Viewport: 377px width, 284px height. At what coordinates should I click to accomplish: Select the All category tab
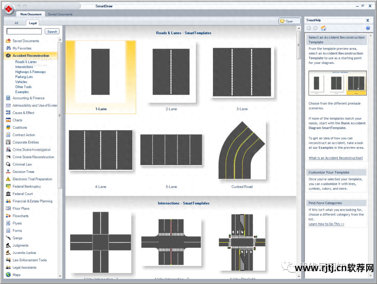click(x=16, y=23)
